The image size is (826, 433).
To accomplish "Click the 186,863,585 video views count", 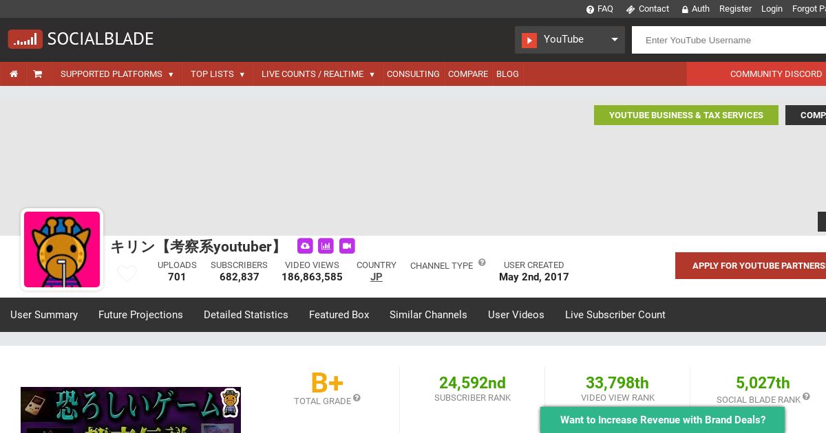I will (x=312, y=277).
